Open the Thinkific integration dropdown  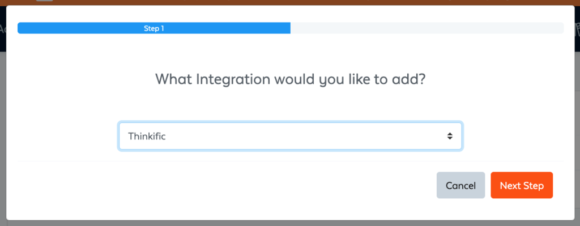pos(290,136)
